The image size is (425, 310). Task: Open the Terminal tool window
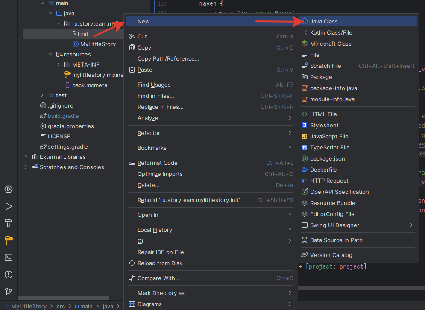(9, 257)
